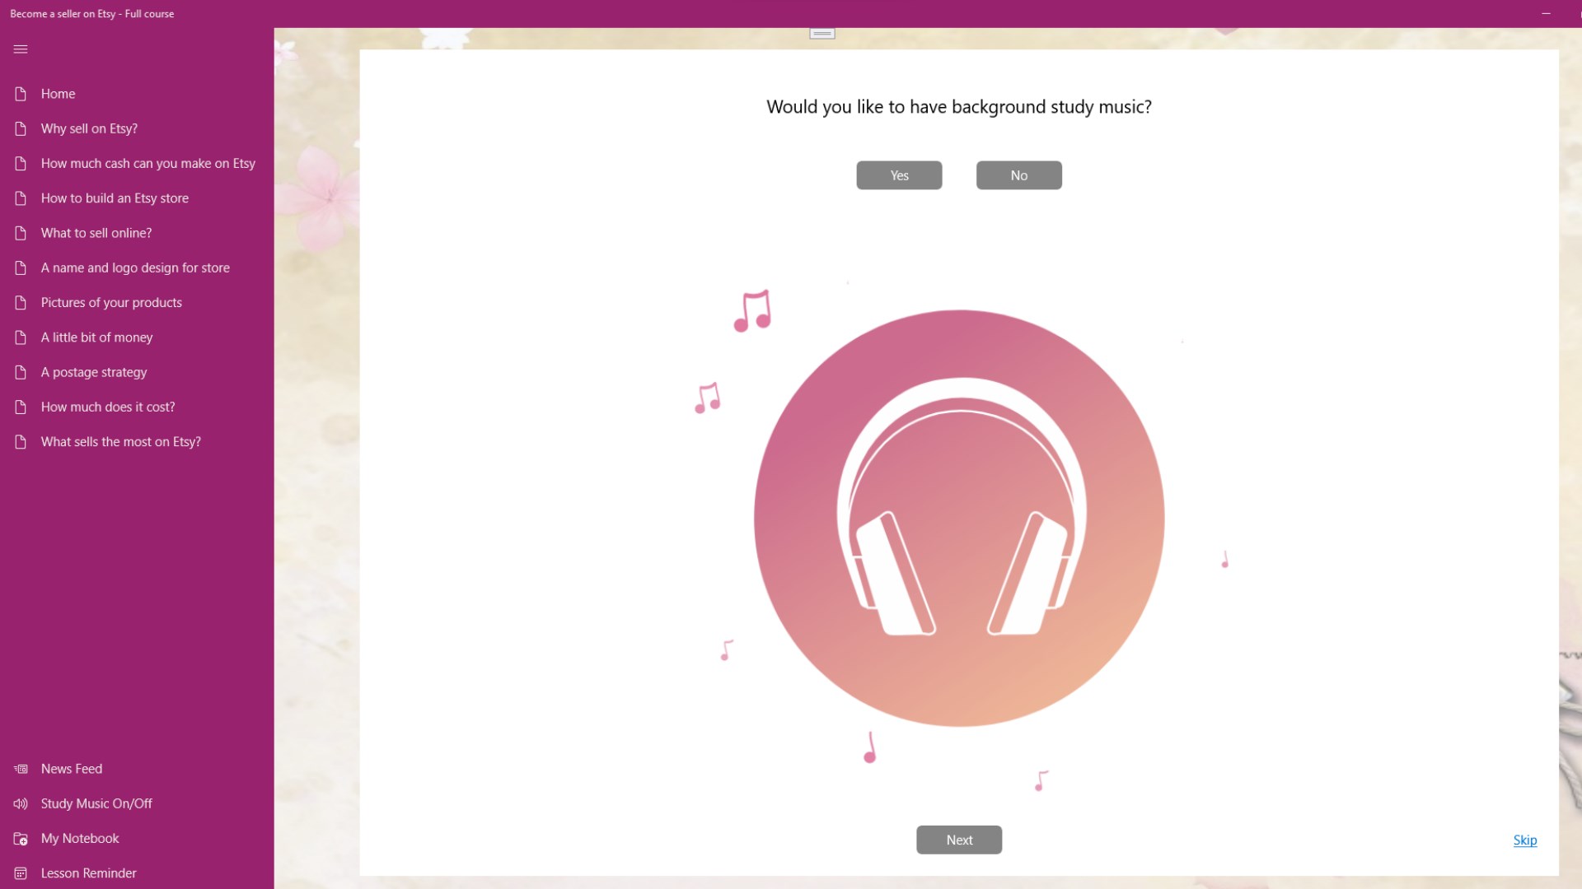
Task: Click the drag handle above the dialog
Action: click(821, 34)
